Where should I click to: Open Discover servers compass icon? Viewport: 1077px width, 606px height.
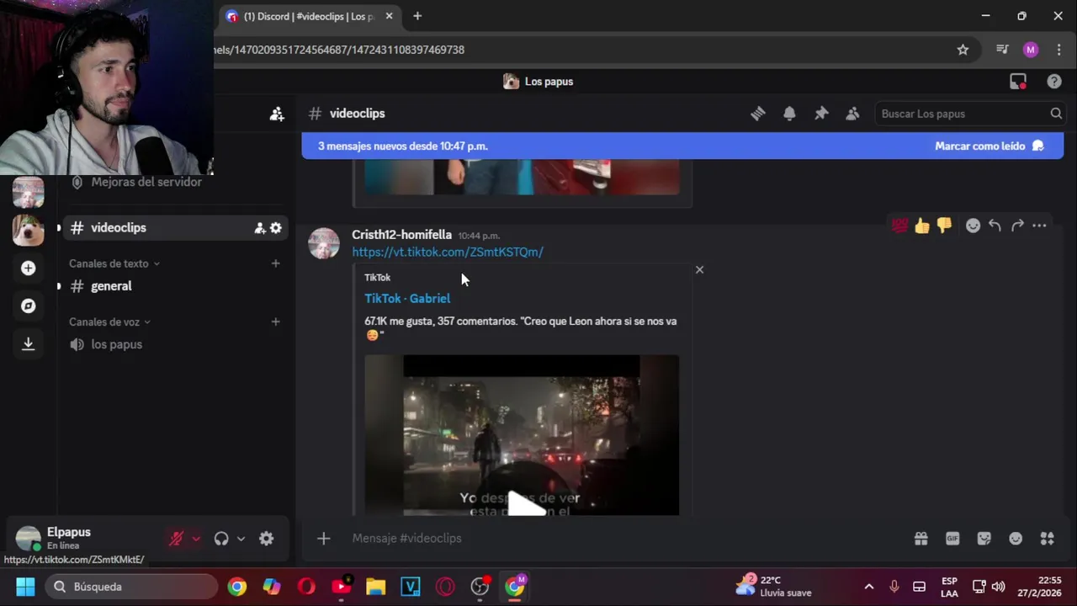coord(29,306)
